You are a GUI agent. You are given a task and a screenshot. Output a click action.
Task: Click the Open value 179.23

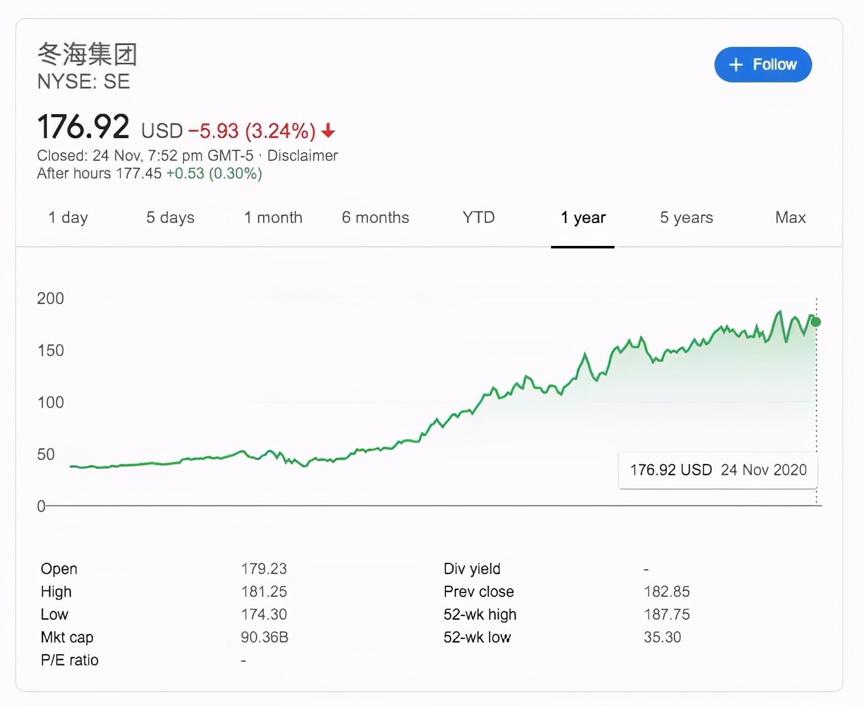pyautogui.click(x=264, y=569)
